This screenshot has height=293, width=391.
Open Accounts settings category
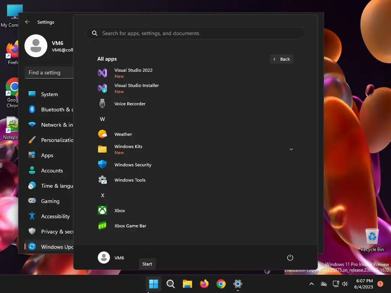coord(50,171)
